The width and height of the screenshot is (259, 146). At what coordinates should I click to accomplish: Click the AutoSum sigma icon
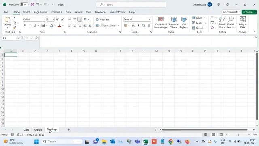pyautogui.click(x=212, y=18)
